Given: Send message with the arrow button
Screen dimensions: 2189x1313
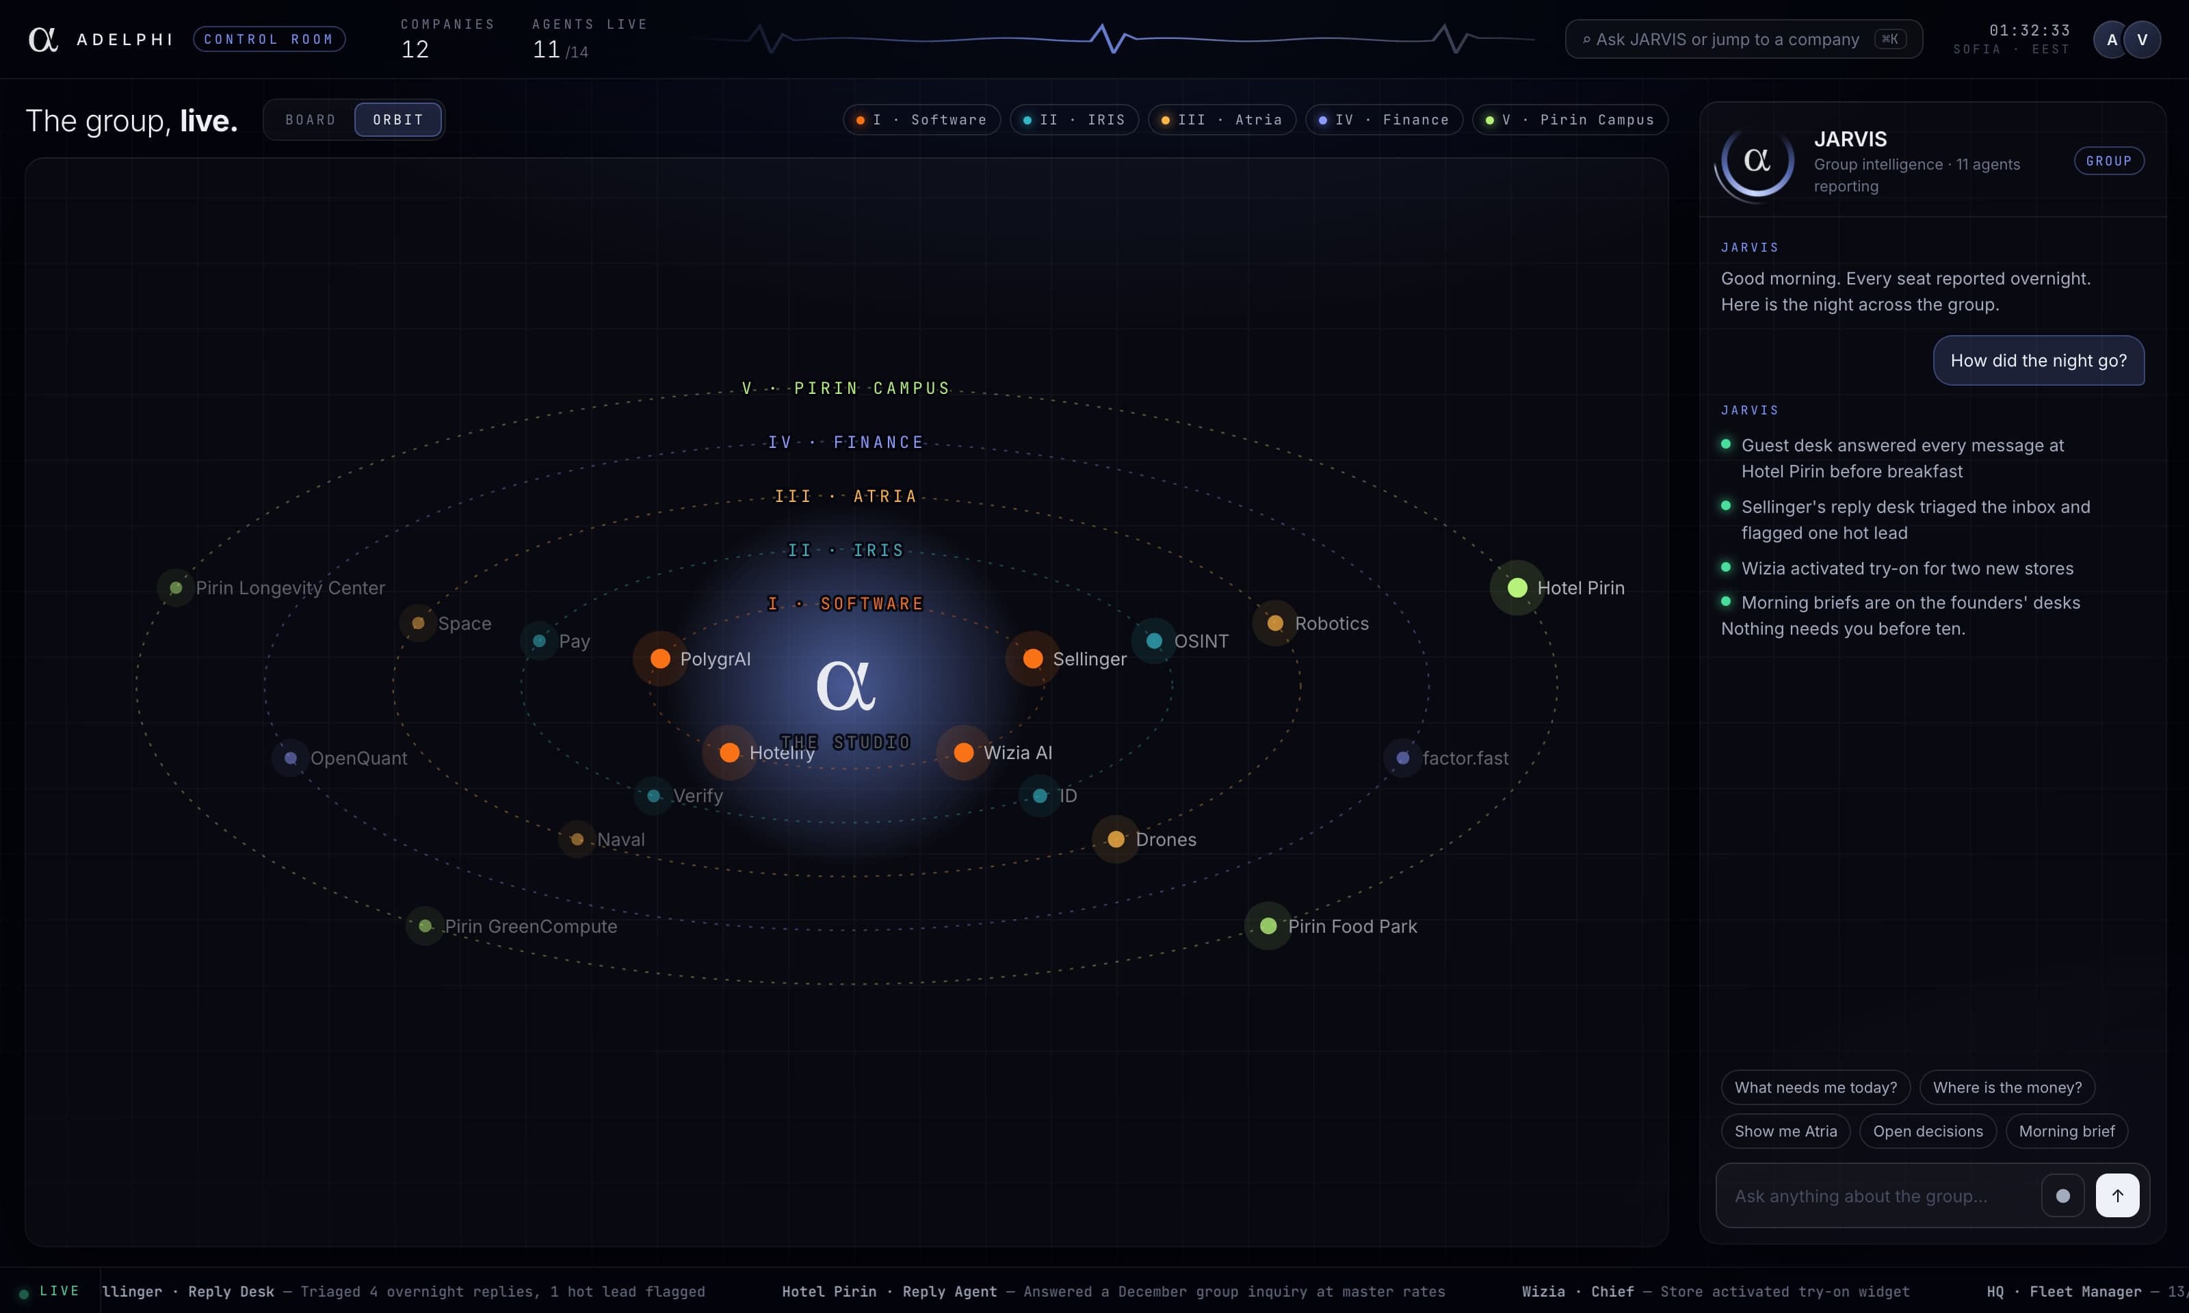Looking at the screenshot, I should (2117, 1195).
